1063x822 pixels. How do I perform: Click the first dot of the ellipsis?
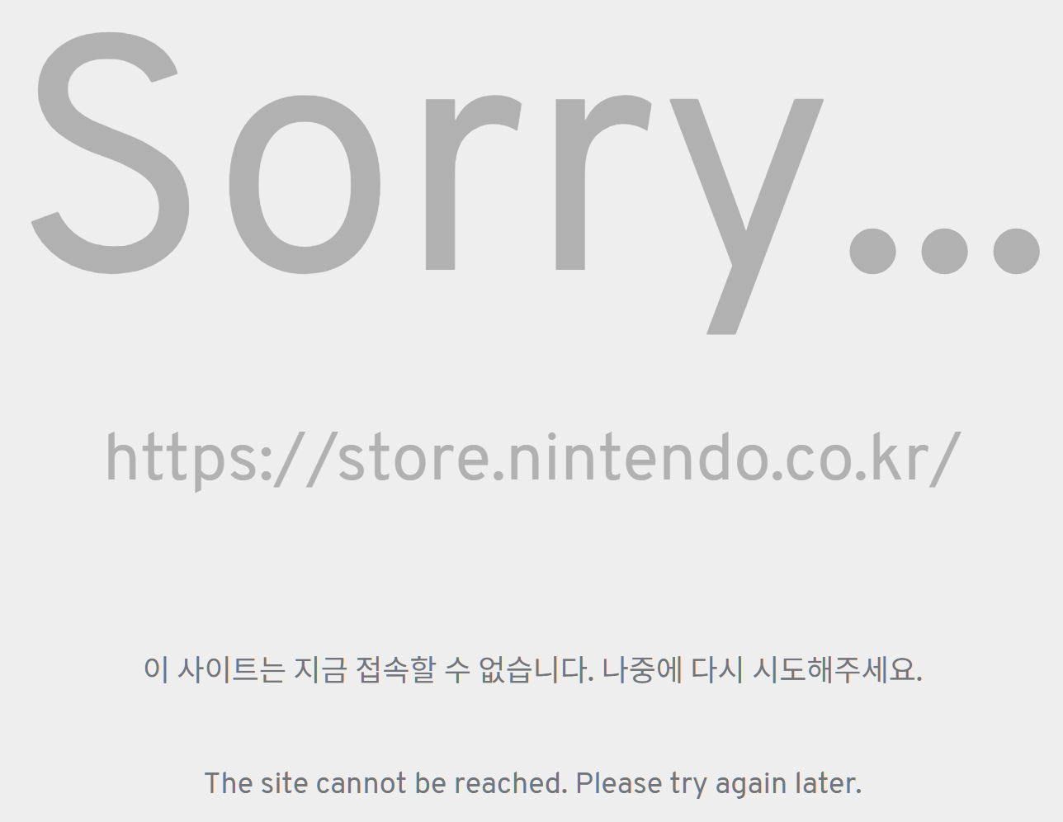(873, 251)
